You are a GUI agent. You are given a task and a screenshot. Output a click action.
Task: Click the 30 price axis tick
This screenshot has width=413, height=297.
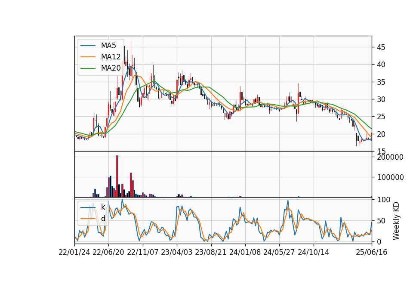pyautogui.click(x=381, y=99)
